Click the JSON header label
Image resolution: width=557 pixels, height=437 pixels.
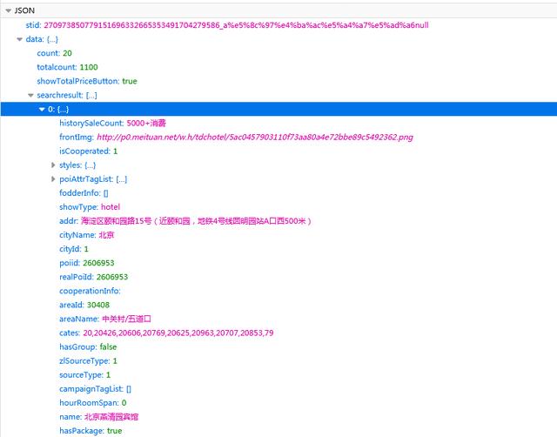click(24, 10)
